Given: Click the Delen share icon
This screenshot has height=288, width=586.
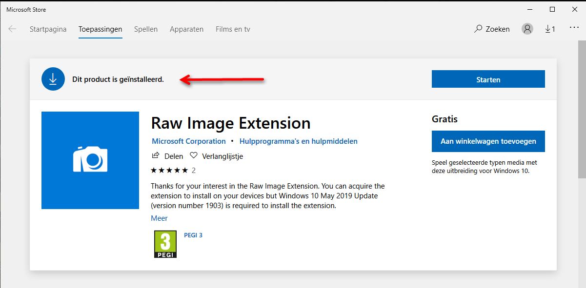Looking at the screenshot, I should (x=156, y=156).
